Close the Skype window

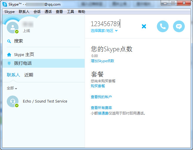pos(184,3)
